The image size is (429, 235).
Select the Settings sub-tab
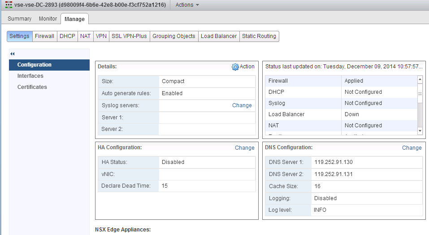click(19, 36)
